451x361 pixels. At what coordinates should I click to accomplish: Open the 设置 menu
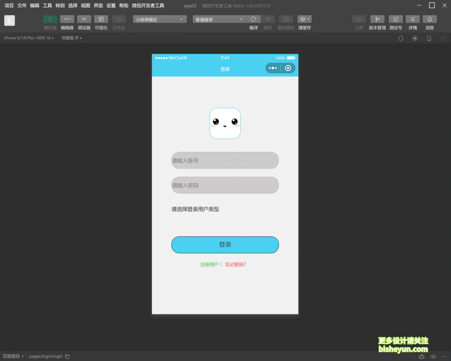click(111, 5)
